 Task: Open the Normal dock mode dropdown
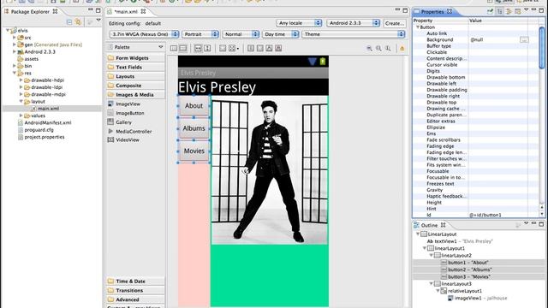[241, 34]
